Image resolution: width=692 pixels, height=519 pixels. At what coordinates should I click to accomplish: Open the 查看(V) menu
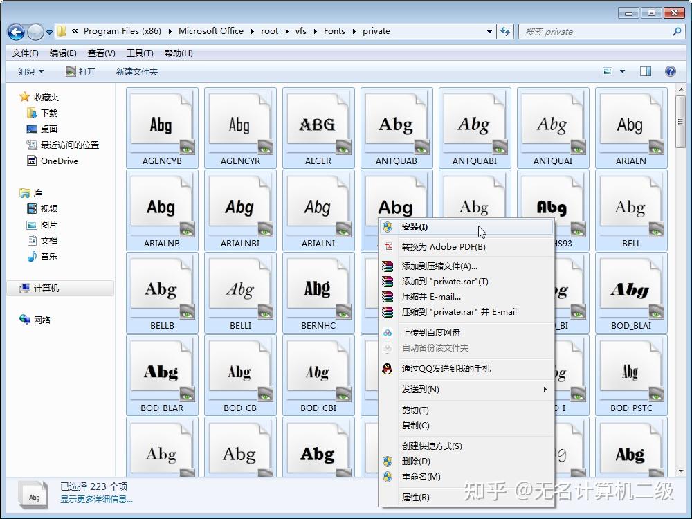[x=102, y=53]
